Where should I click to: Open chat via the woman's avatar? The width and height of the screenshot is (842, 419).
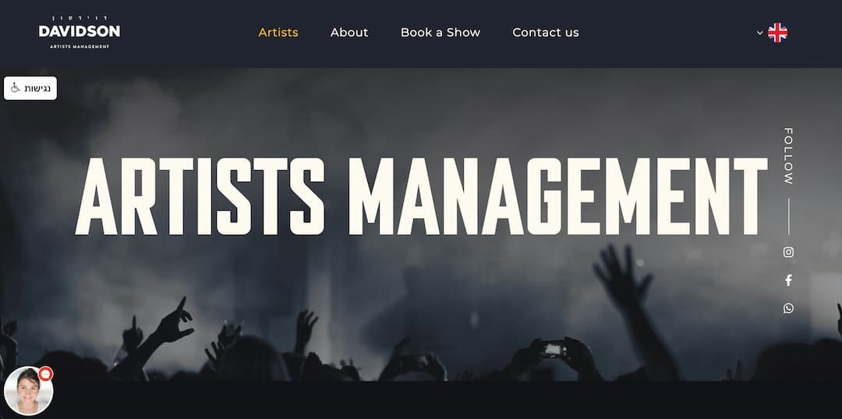[28, 391]
